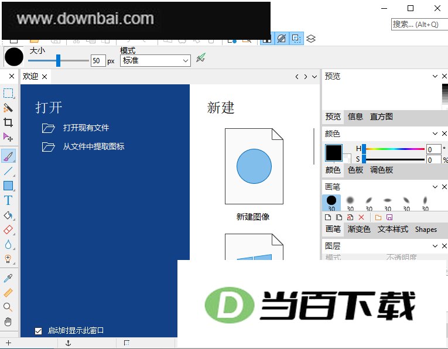Click the brush size slider handle
The height and width of the screenshot is (349, 448).
(58, 60)
